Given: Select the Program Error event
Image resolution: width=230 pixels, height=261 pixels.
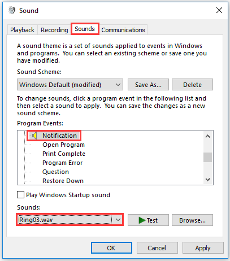Looking at the screenshot, I should 63,163.
